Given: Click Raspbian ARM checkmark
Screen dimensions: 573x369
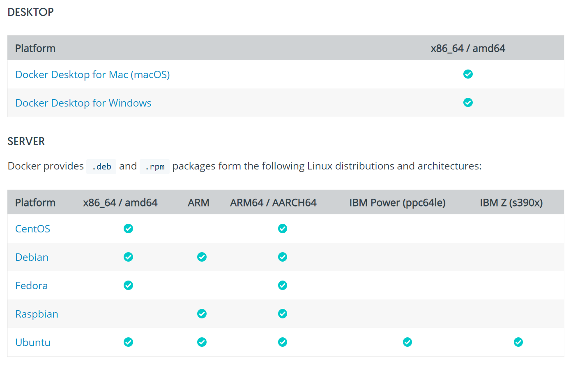Looking at the screenshot, I should (202, 313).
